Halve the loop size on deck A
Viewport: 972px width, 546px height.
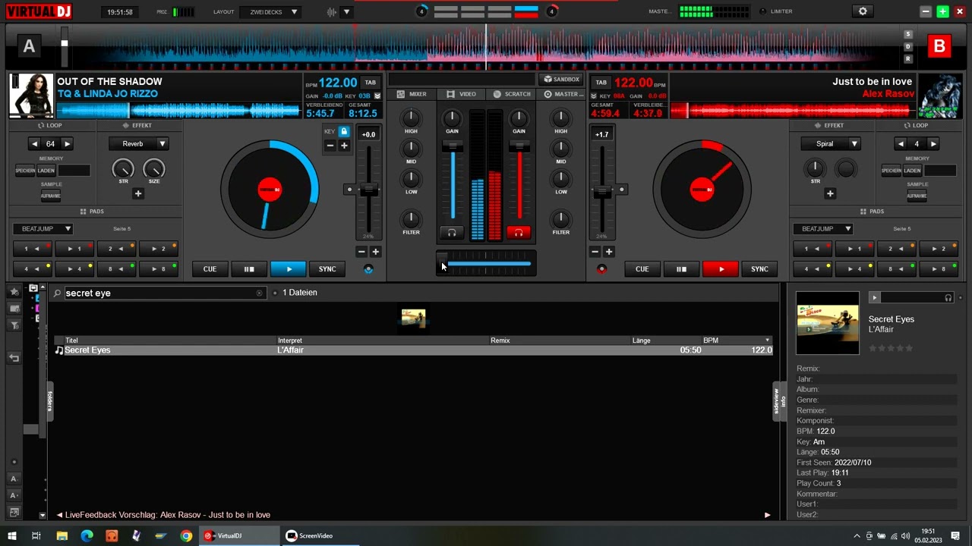point(34,143)
